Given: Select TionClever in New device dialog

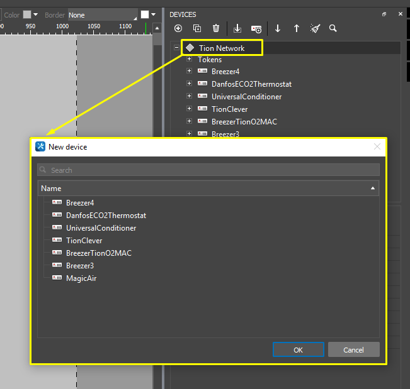Looking at the screenshot, I should pyautogui.click(x=84, y=241).
